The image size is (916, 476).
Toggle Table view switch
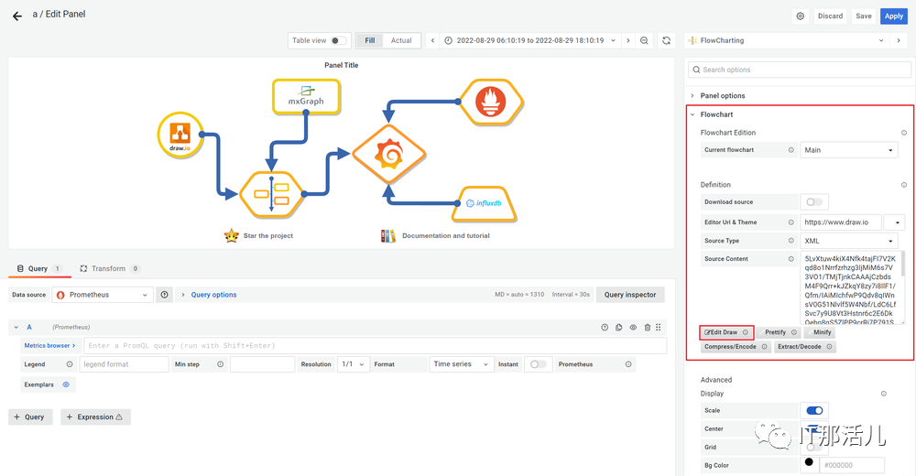(x=338, y=41)
